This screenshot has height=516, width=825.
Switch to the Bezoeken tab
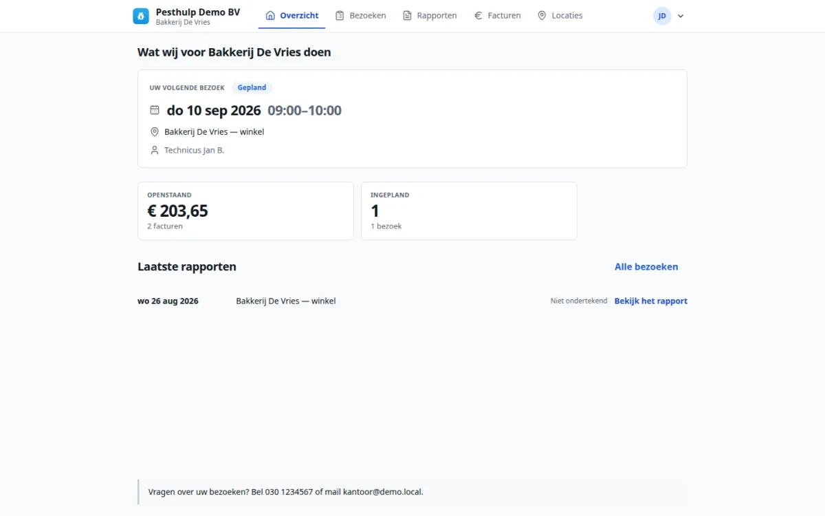[360, 15]
